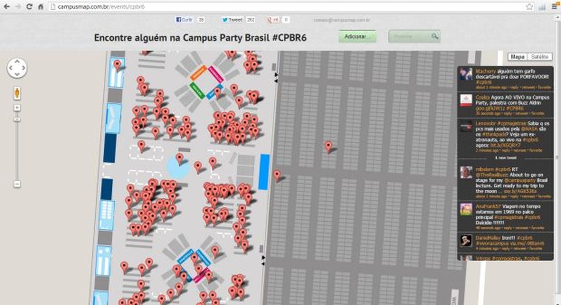Show the 1 new tweet bar
Viewport: 561px width, 305px height.
click(506, 158)
